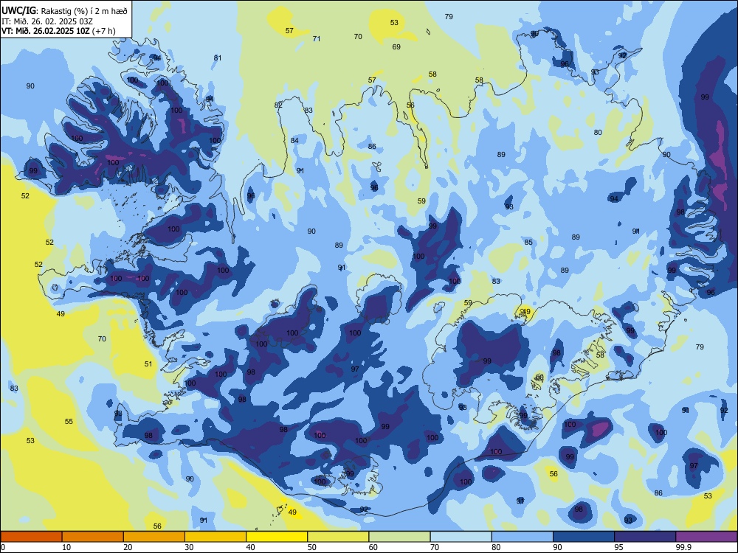Click the title 'UWC/IG: Rakastig (%) í 2 m hæð'
Viewport: 738px width, 553px height.
click(64, 10)
